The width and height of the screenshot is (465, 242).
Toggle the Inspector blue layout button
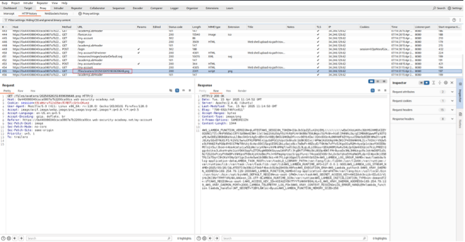[x=426, y=83]
